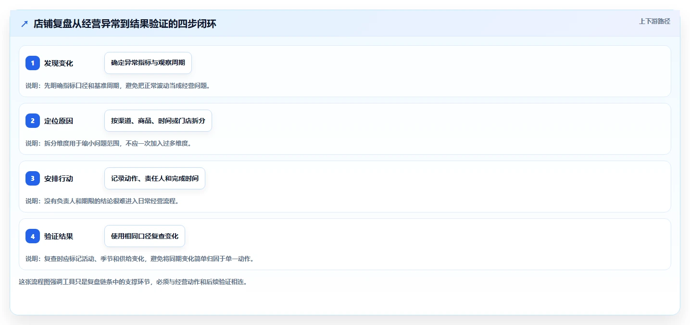Select the 确定异常指标与观察周期 chip

click(x=148, y=63)
